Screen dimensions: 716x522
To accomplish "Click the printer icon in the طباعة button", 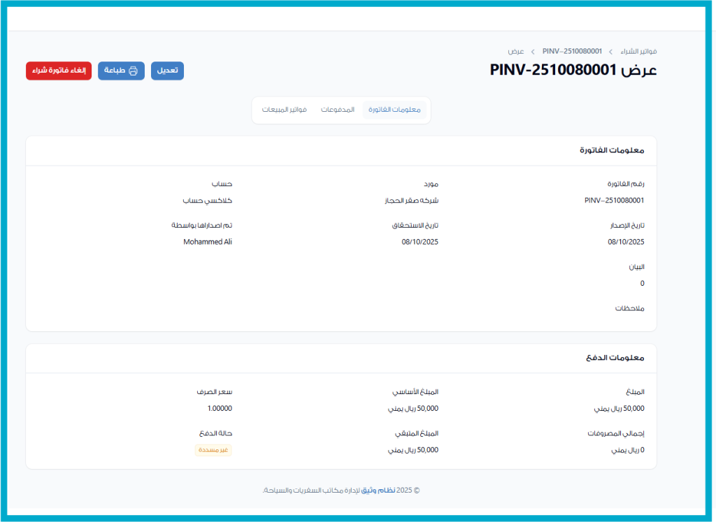I will (x=133, y=71).
